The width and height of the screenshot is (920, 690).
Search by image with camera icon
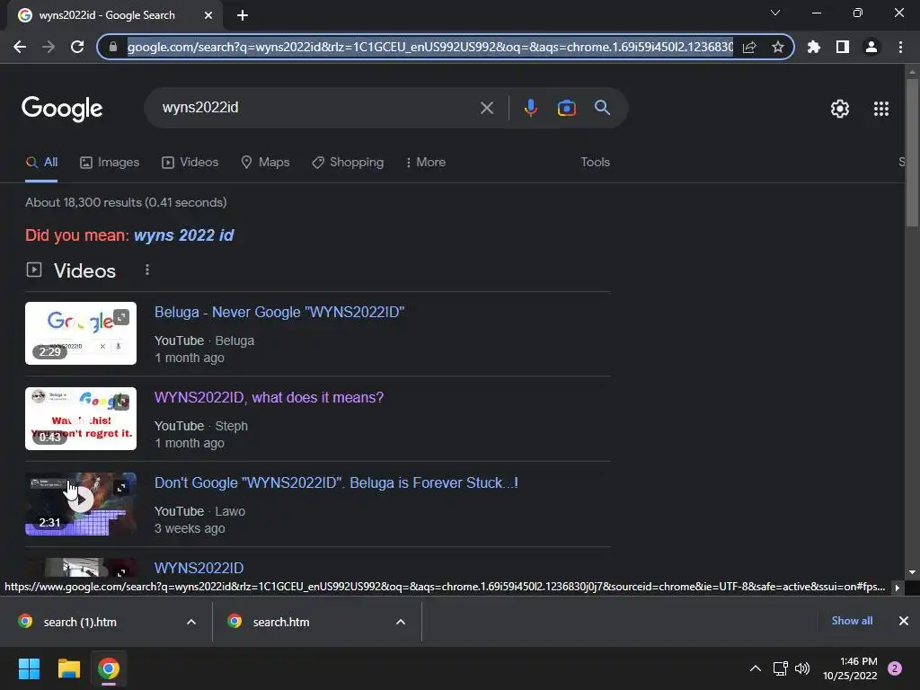click(x=566, y=108)
